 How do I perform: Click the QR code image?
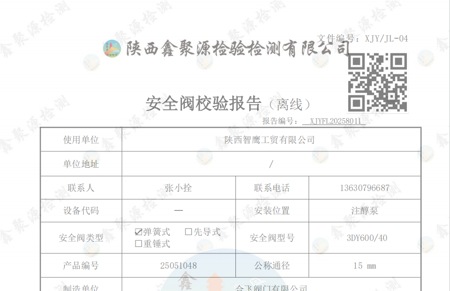point(377,83)
